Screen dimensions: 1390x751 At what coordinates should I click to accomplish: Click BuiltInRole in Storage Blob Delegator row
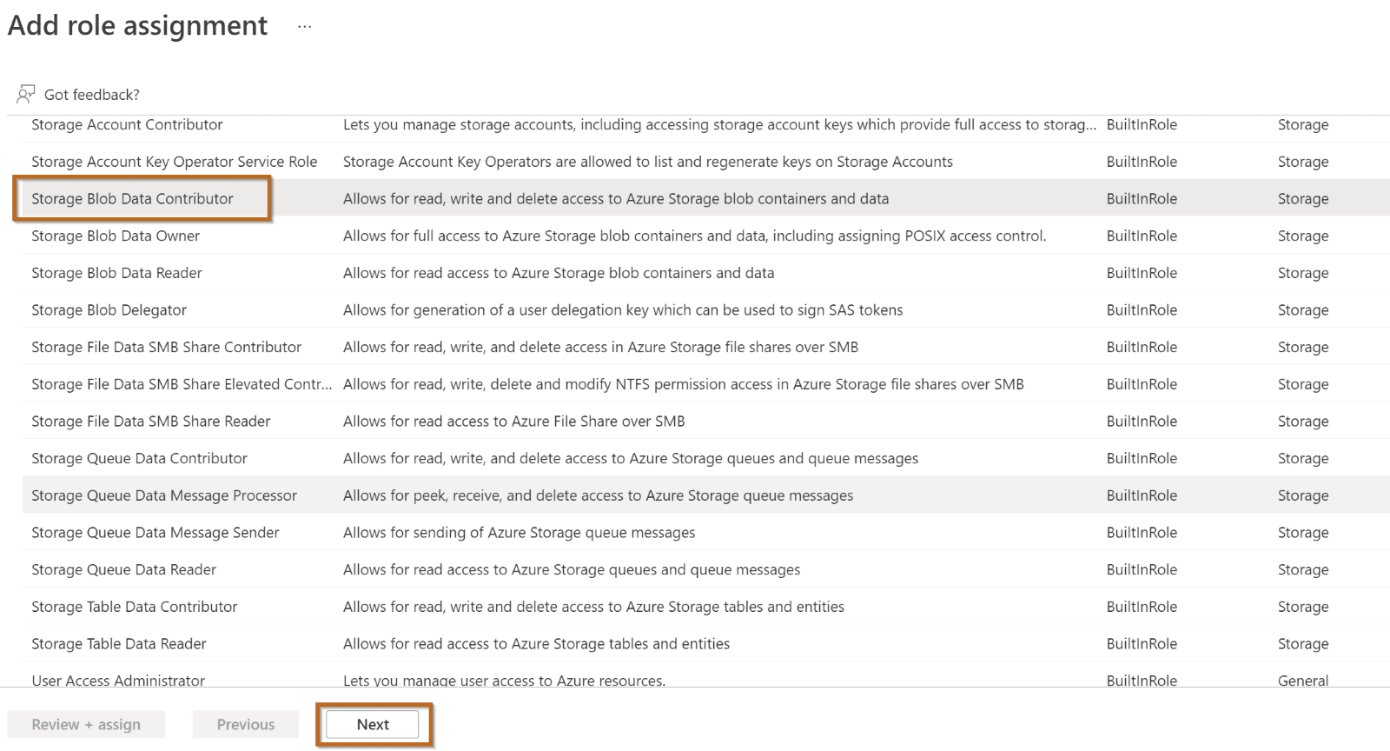[1142, 310]
